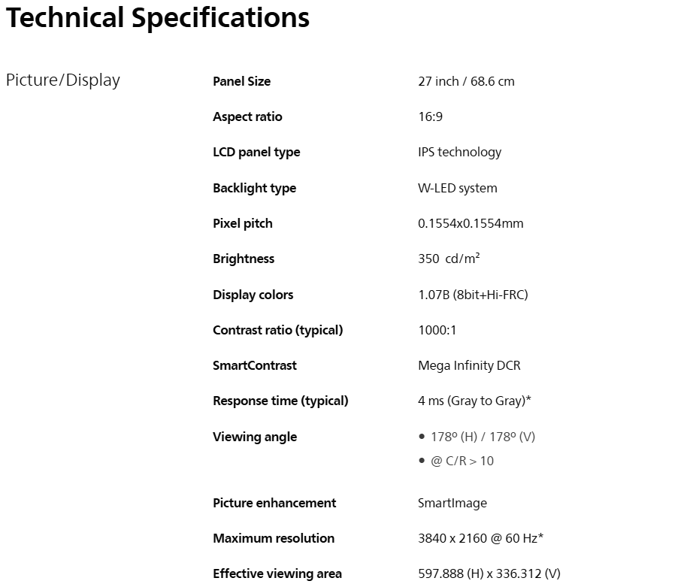
Task: Click the Backlight type label
Action: 254,188
